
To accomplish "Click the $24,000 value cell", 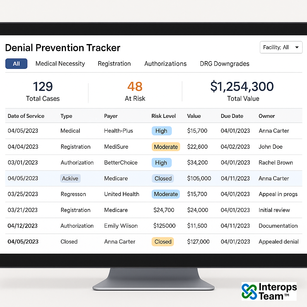I will pyautogui.click(x=198, y=210).
